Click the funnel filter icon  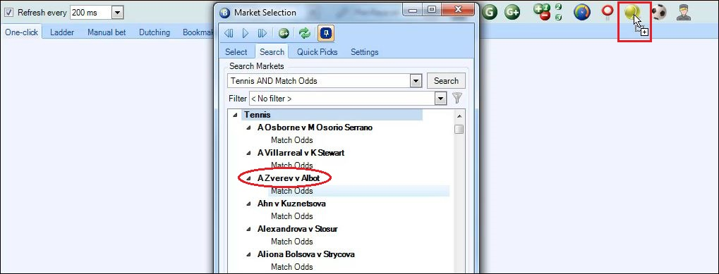pyautogui.click(x=457, y=98)
